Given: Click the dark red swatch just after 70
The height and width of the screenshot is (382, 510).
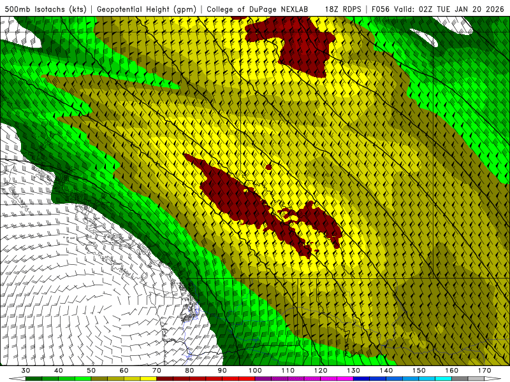Looking at the screenshot, I should (165, 379).
